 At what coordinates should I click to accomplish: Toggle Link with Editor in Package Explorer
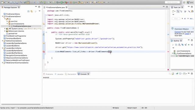click(32, 11)
